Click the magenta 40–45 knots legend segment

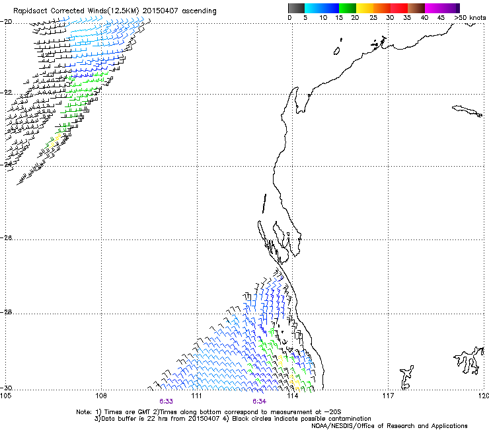pyautogui.click(x=433, y=8)
